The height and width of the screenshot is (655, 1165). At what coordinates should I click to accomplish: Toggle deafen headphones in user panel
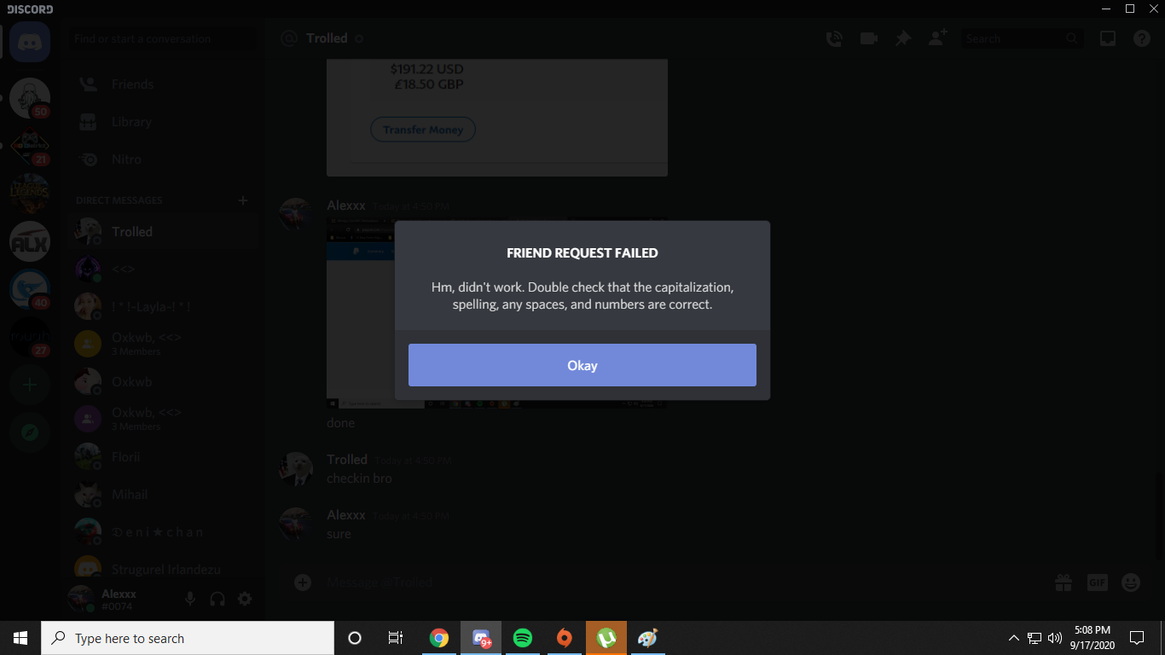(x=217, y=599)
